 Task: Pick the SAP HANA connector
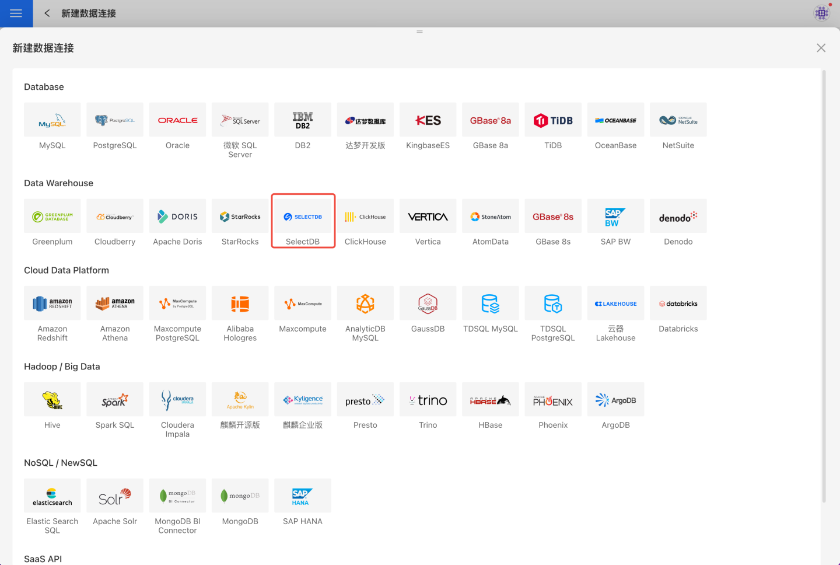[x=303, y=496]
